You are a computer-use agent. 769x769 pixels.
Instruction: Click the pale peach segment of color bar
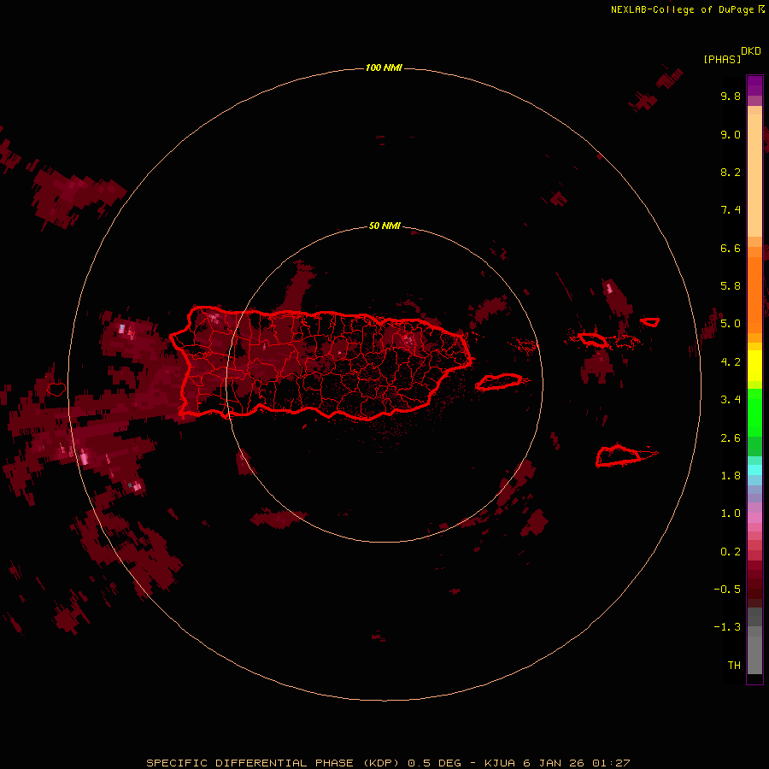754,175
